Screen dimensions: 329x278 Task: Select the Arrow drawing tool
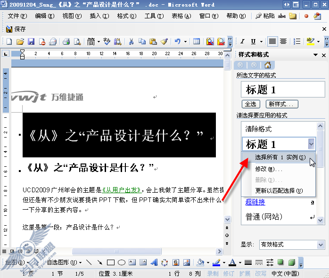[99, 262]
